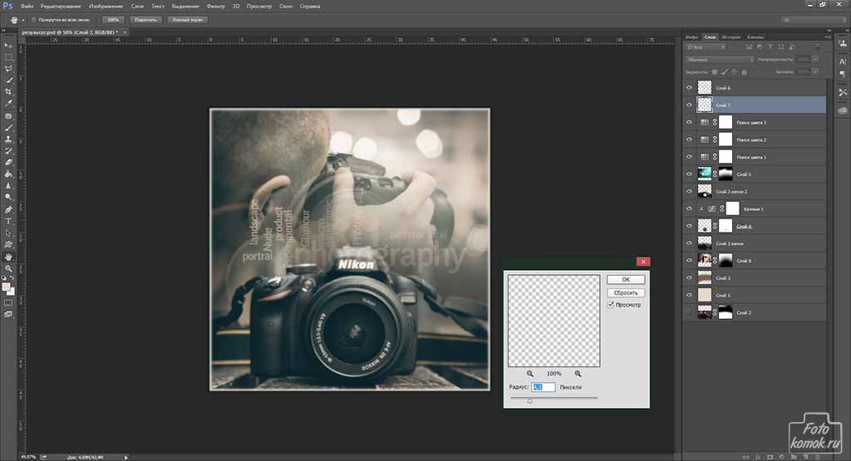851x461 pixels.
Task: Select the Pen tool
Action: tap(8, 209)
